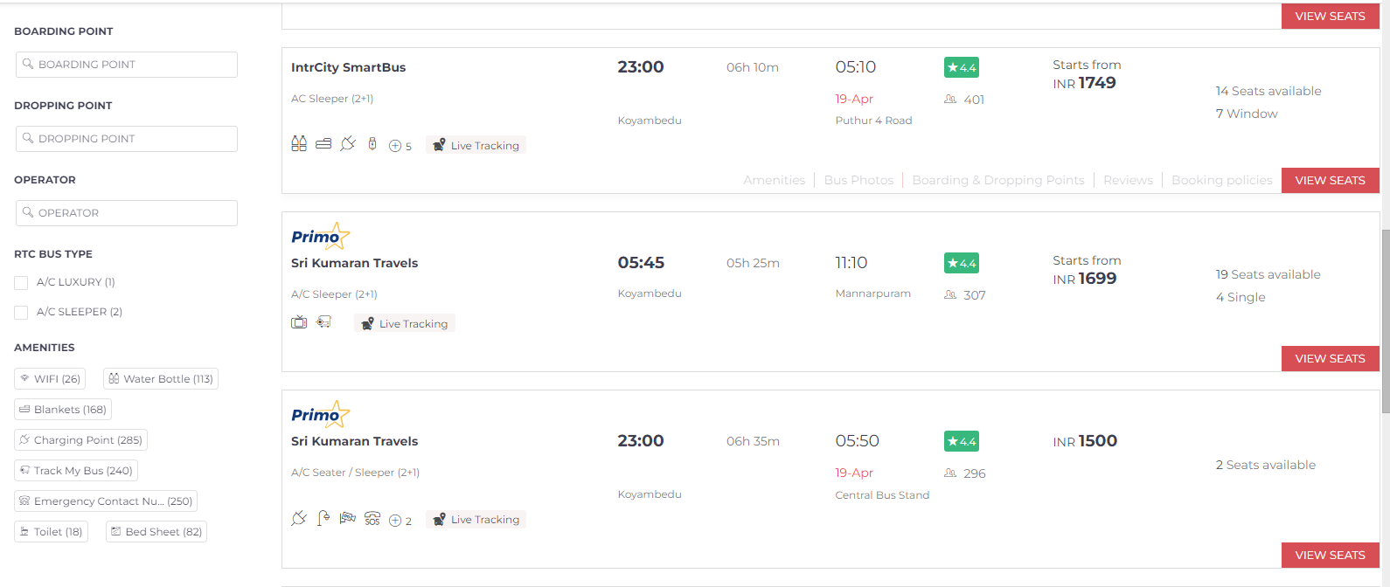
Task: Click the OPERATOR search input field
Action: [127, 212]
